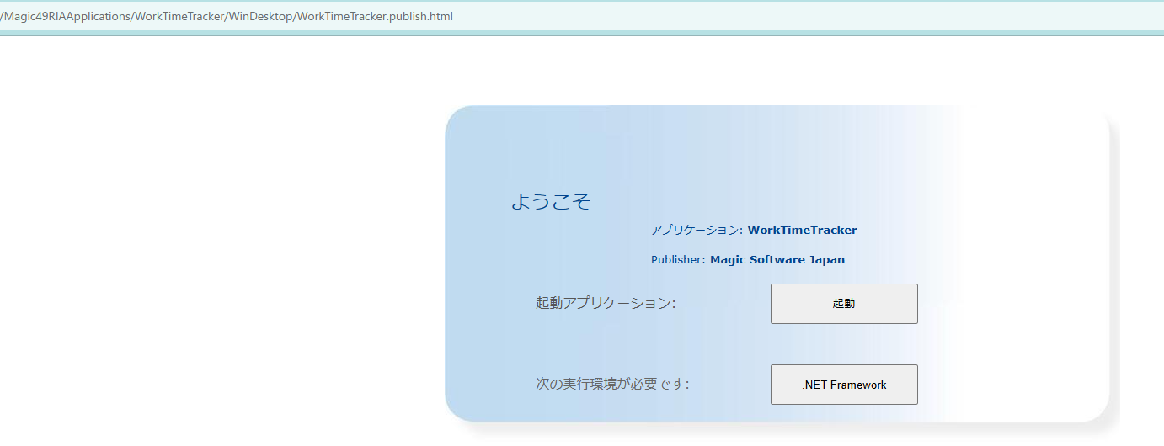This screenshot has width=1164, height=446.
Task: Click the gap between 起動 and .NET buttons
Action: (x=844, y=344)
